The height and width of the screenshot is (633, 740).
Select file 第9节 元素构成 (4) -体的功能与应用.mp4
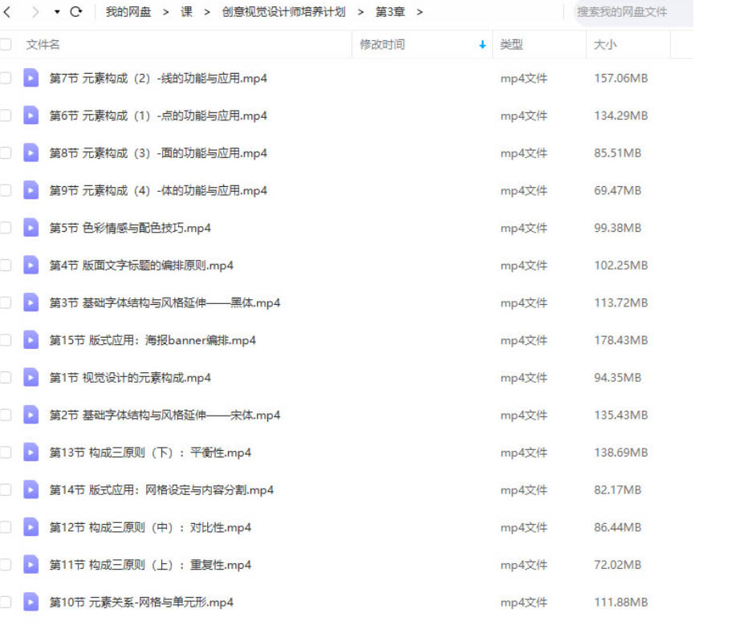coord(158,190)
